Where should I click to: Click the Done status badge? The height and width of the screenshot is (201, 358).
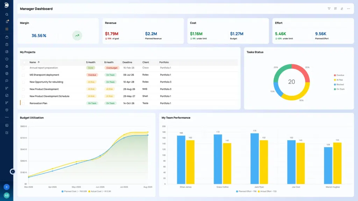click(91, 68)
